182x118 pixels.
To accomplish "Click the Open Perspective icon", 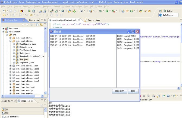I will tap(161, 11).
